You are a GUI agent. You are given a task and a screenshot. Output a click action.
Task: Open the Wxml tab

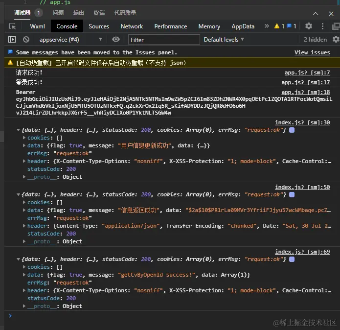tap(37, 26)
